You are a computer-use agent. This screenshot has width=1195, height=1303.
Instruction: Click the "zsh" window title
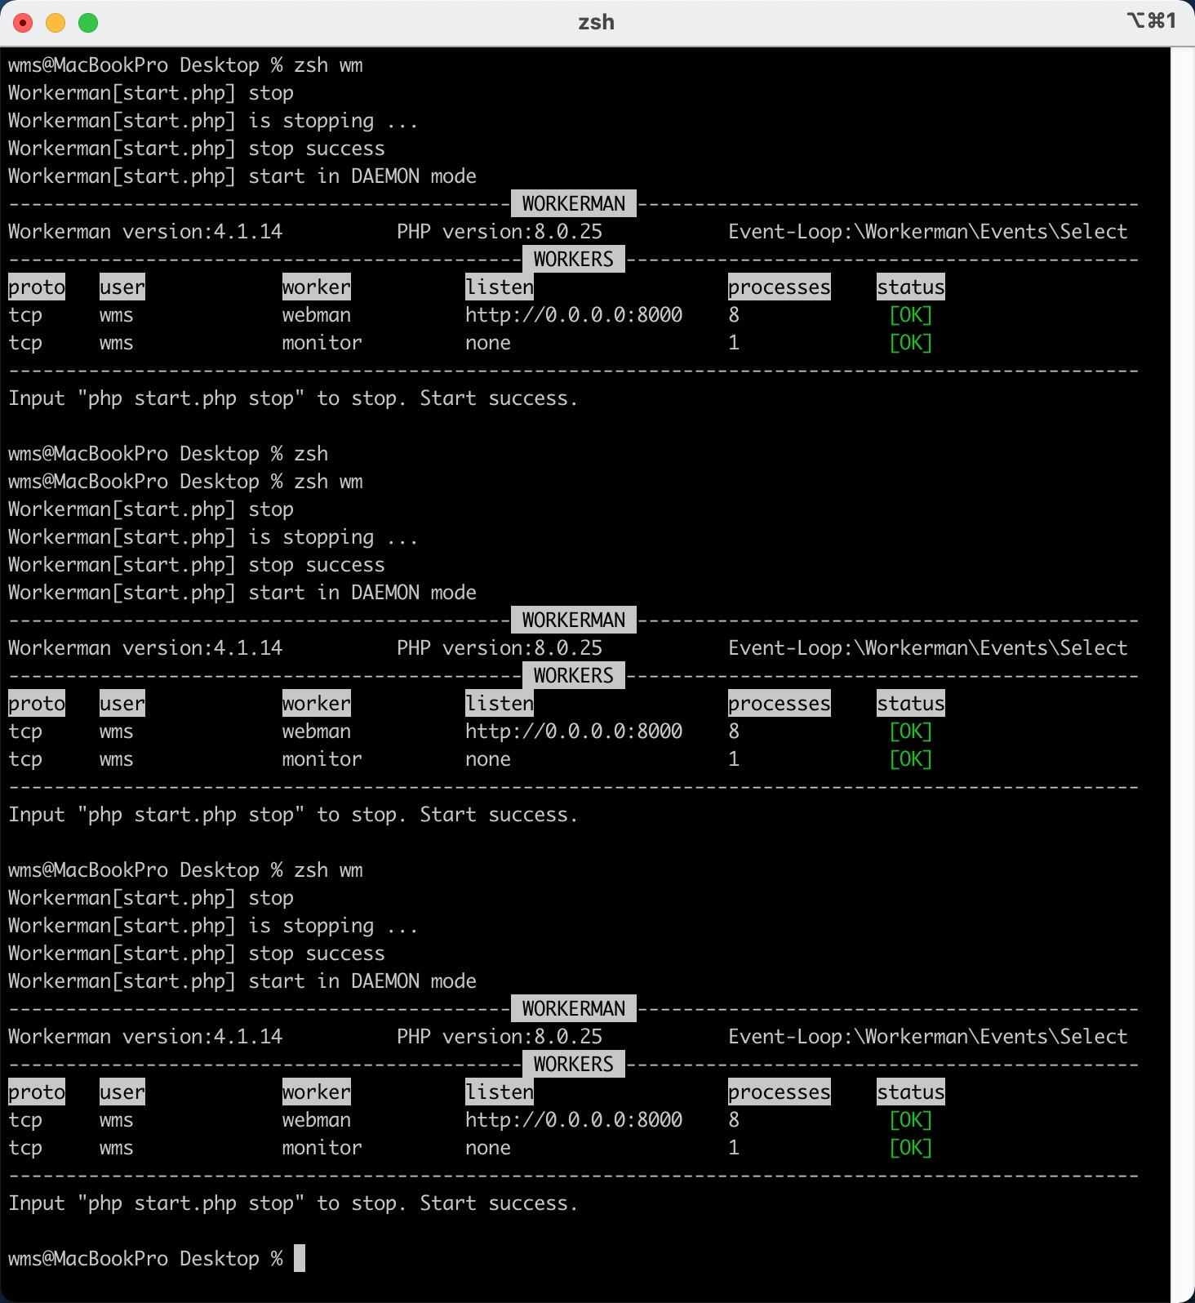tap(596, 22)
